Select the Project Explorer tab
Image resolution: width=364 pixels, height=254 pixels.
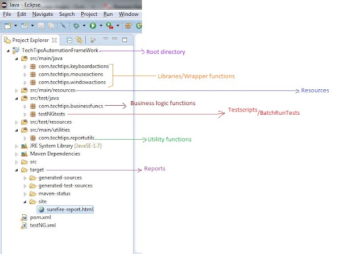point(31,40)
